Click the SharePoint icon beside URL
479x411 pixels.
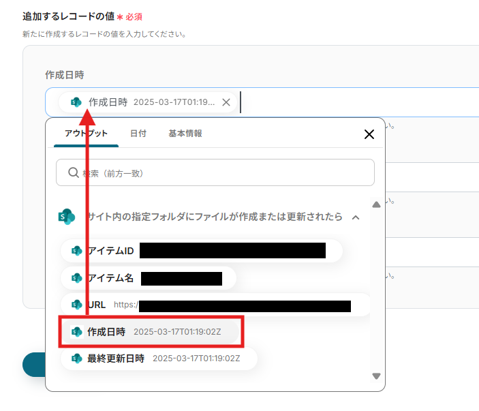pyautogui.click(x=77, y=305)
